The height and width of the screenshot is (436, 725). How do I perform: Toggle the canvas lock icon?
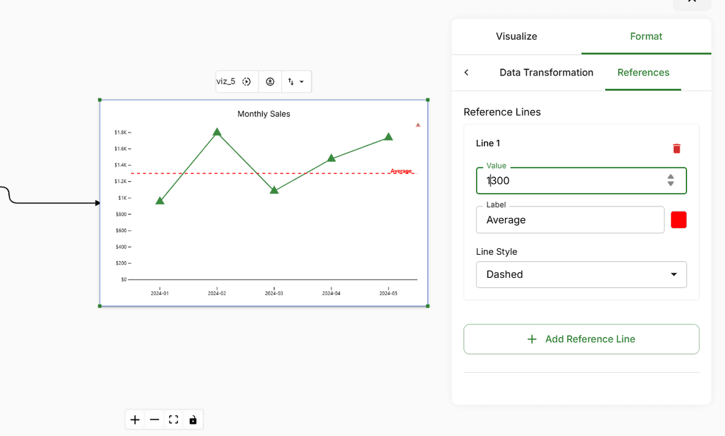(193, 419)
